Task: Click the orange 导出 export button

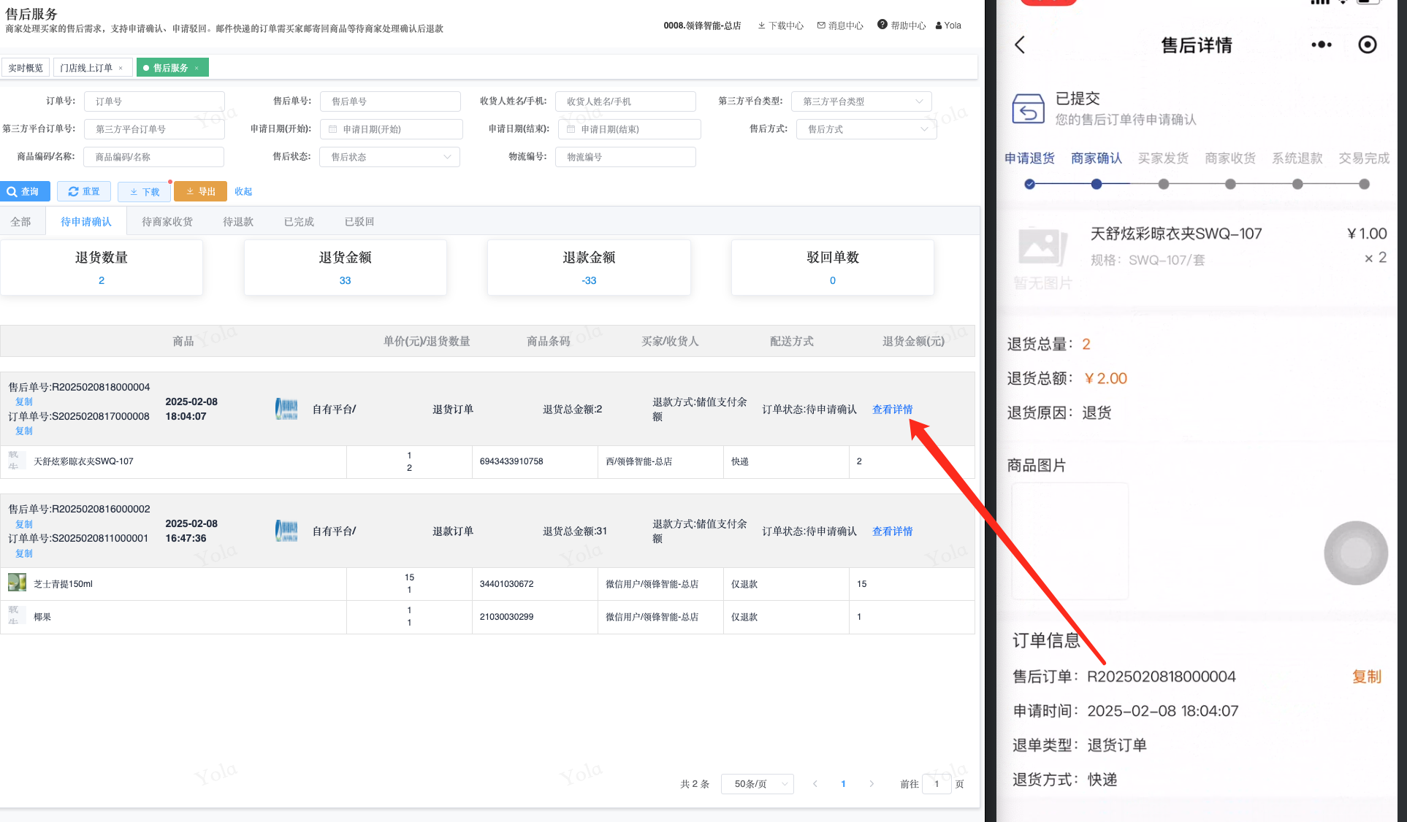Action: (200, 191)
